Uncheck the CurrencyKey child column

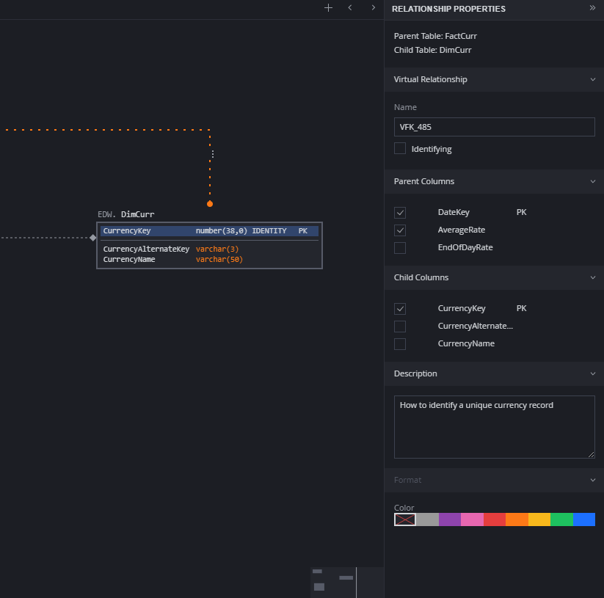click(x=400, y=308)
